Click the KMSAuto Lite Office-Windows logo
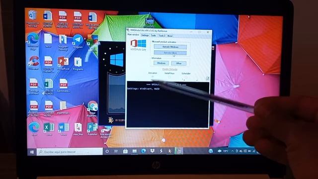The image size is (318, 179). tap(138, 45)
